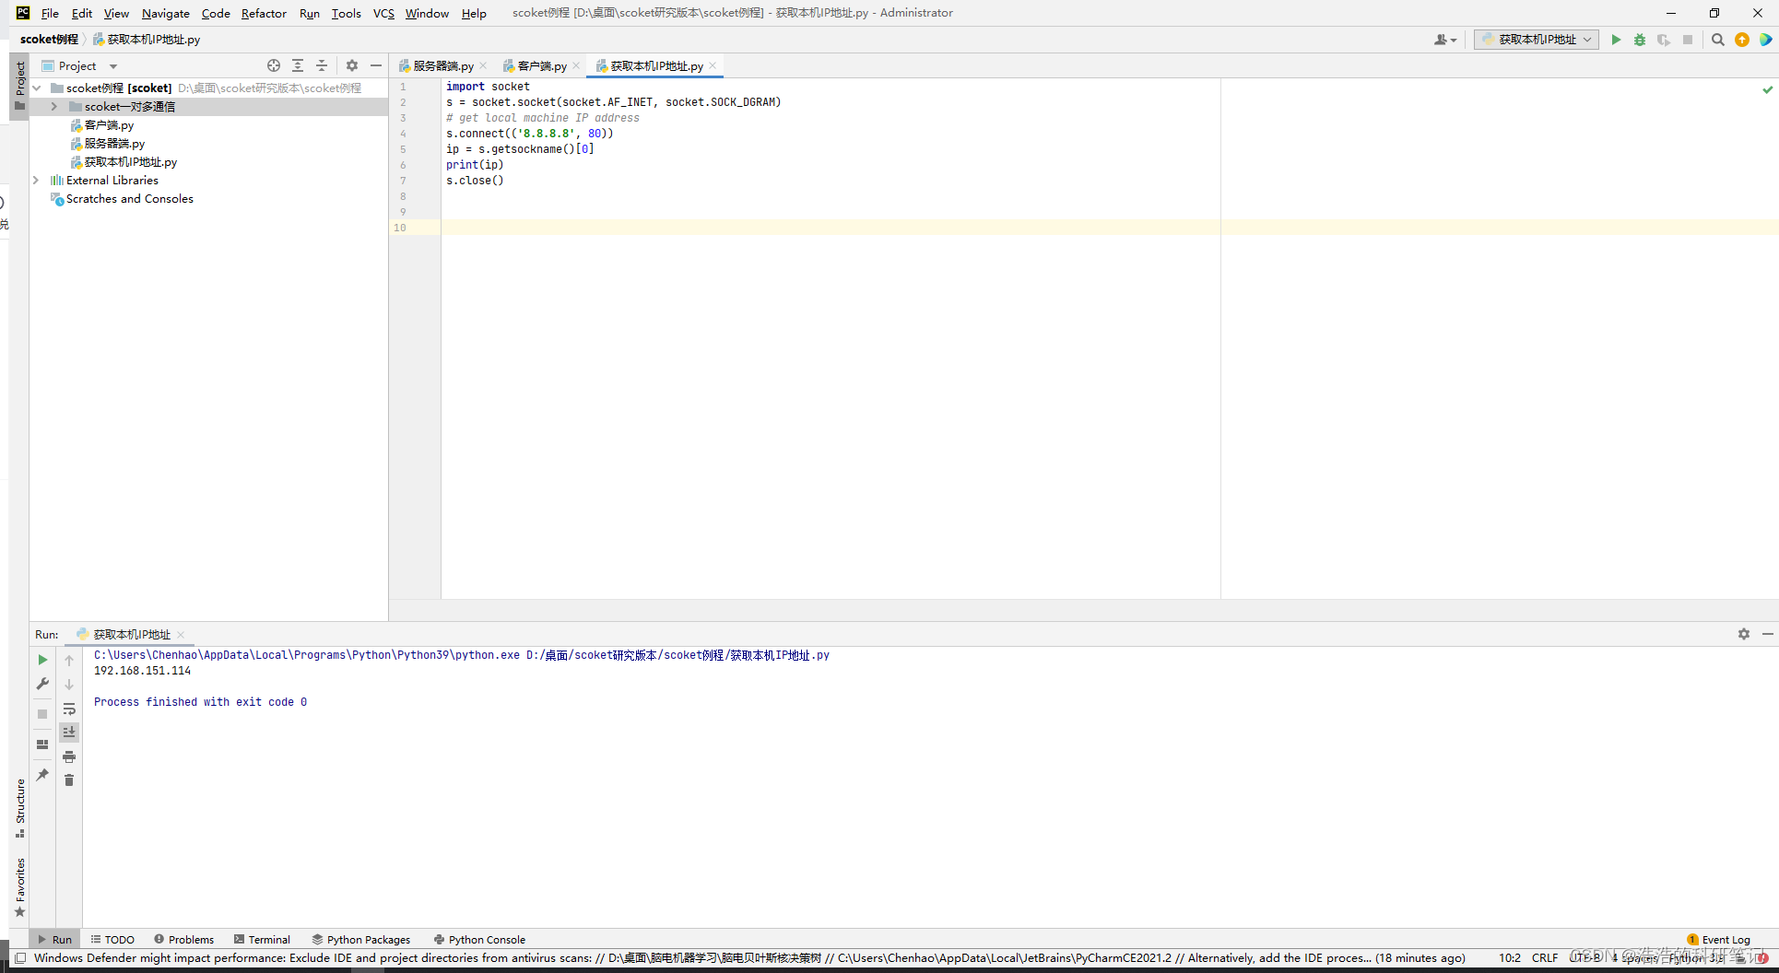Open the File menu

(x=50, y=13)
